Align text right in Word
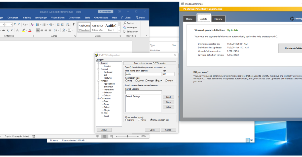 point(46,30)
